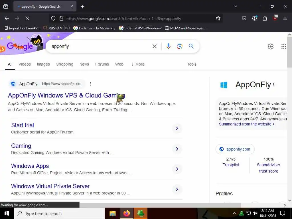Open a new tab with plus button
Viewport: 292px width, 219px height.
82,7
